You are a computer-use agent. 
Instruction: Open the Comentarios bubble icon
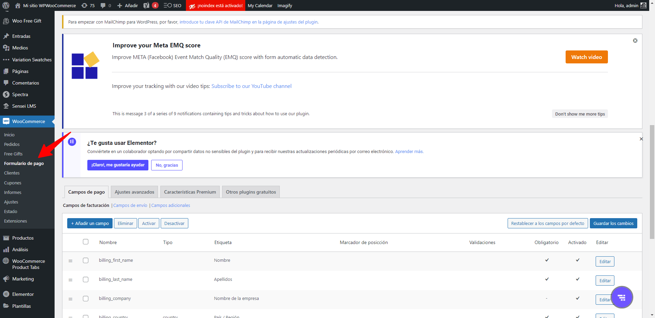6,83
